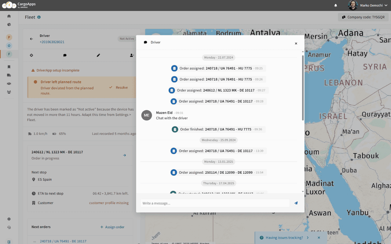Open the Home sidebar icon
This screenshot has height=244, width=391.
(x=9, y=16)
